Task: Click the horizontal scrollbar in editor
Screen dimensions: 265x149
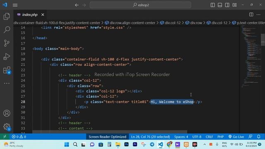Action: [110, 132]
